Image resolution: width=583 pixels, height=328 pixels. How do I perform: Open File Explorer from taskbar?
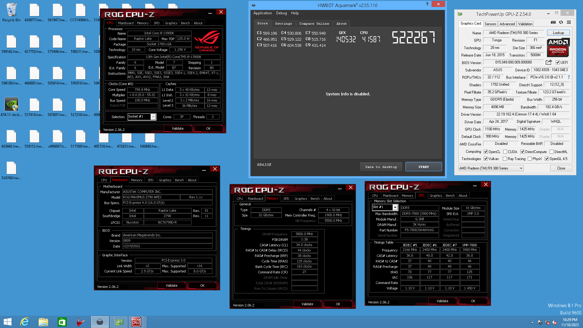pyautogui.click(x=43, y=322)
